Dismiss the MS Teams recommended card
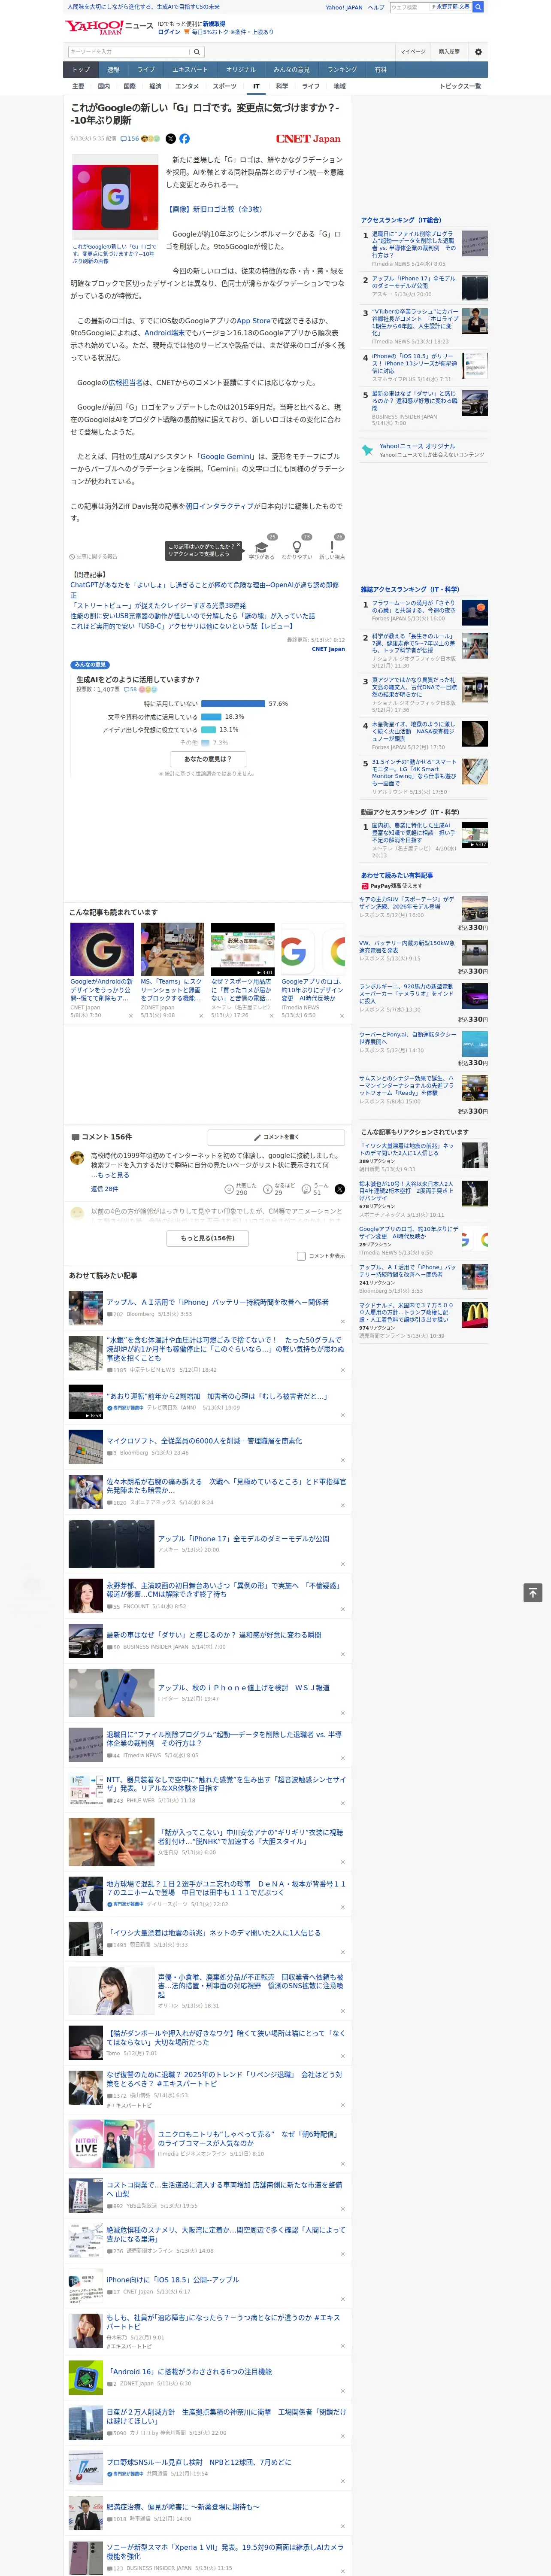This screenshot has width=551, height=2576. tap(200, 1016)
